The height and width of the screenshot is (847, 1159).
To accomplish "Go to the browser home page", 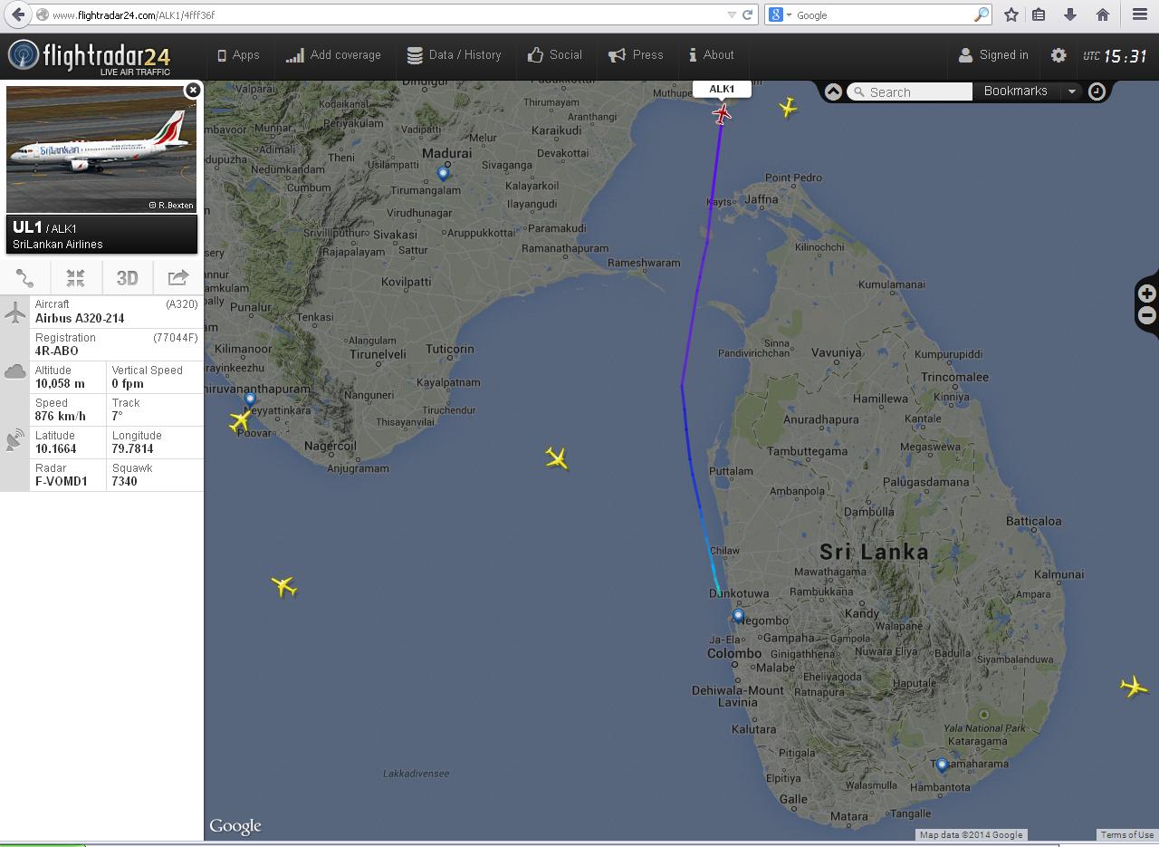I will tap(1103, 14).
